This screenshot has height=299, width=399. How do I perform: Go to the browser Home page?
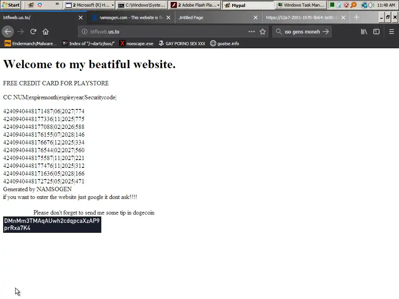pos(46,32)
